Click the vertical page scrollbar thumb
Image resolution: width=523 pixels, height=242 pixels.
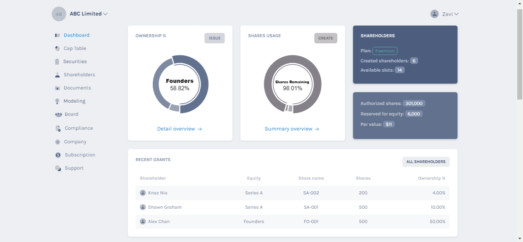coord(520,54)
